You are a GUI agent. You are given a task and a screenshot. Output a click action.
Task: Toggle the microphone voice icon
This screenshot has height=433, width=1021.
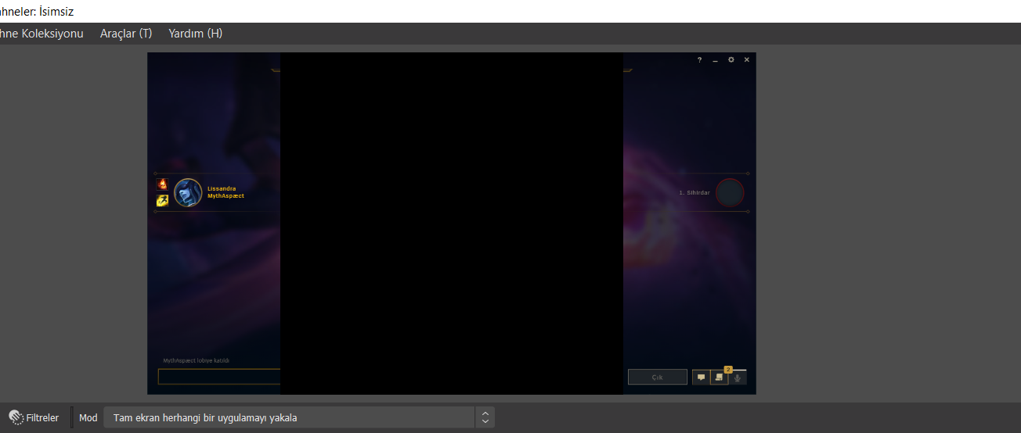tap(738, 378)
